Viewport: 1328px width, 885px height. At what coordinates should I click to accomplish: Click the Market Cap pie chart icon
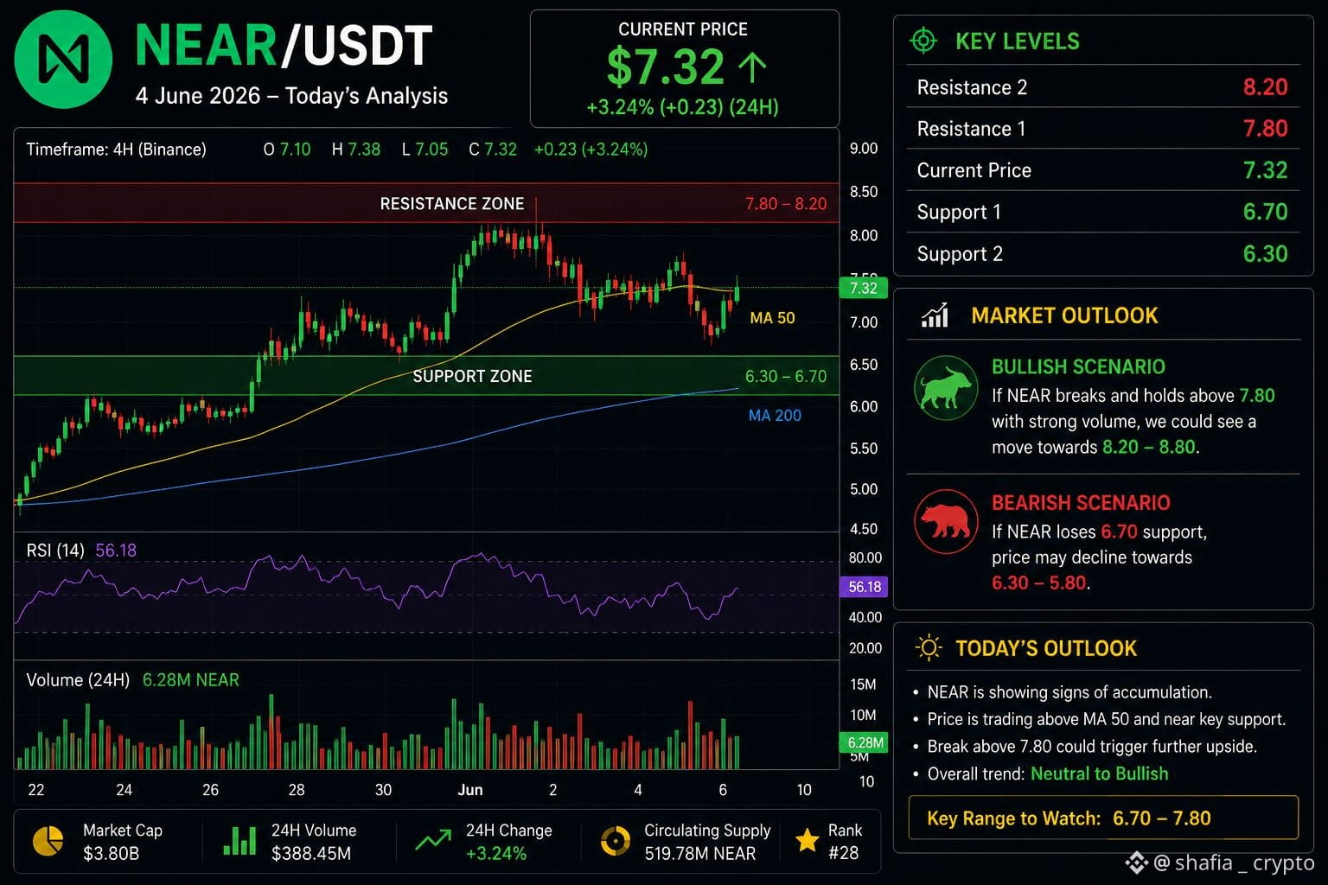coord(48,841)
